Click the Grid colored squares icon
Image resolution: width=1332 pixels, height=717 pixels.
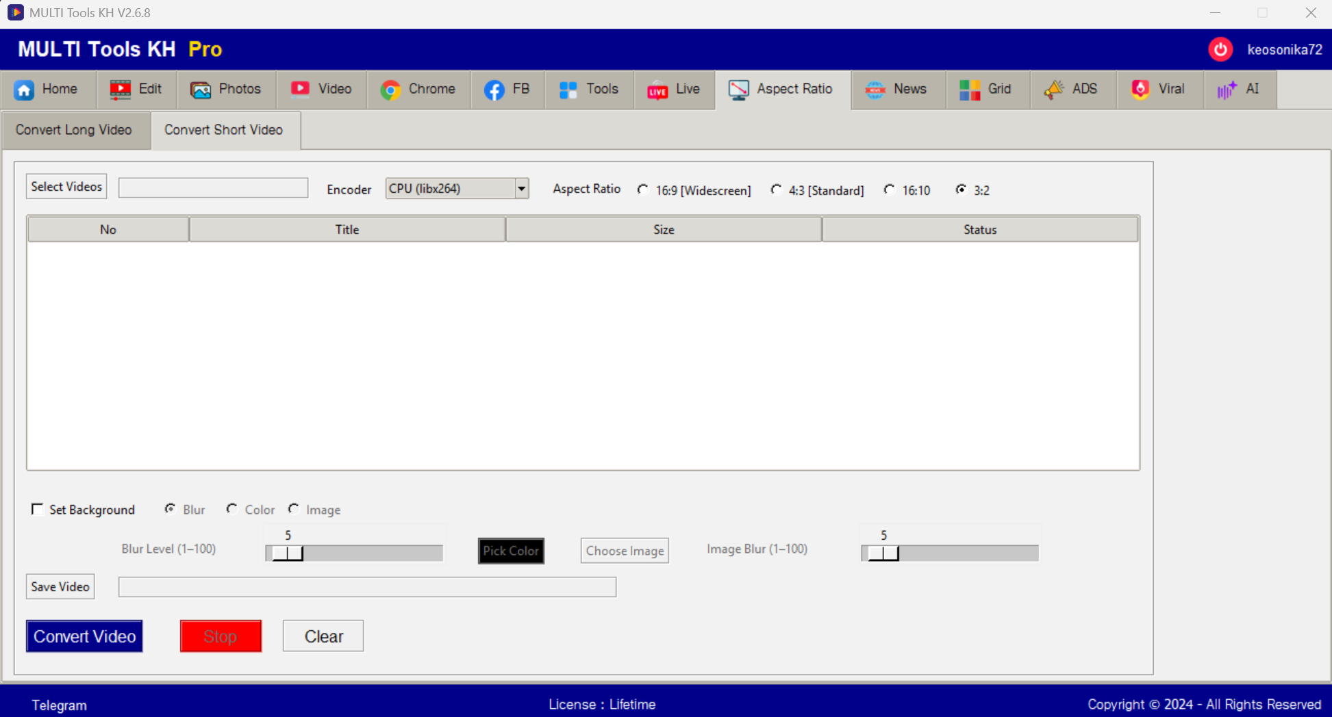pyautogui.click(x=970, y=90)
